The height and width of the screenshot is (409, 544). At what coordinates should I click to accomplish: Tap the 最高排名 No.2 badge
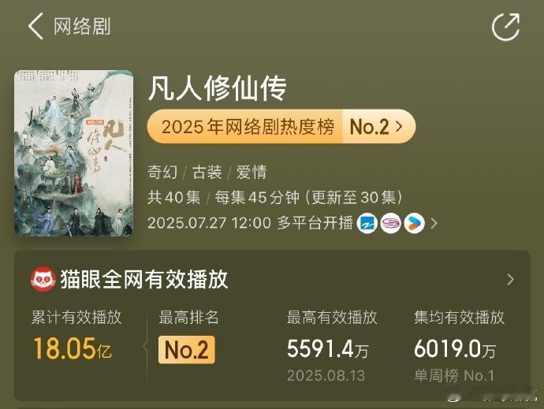[x=187, y=350]
